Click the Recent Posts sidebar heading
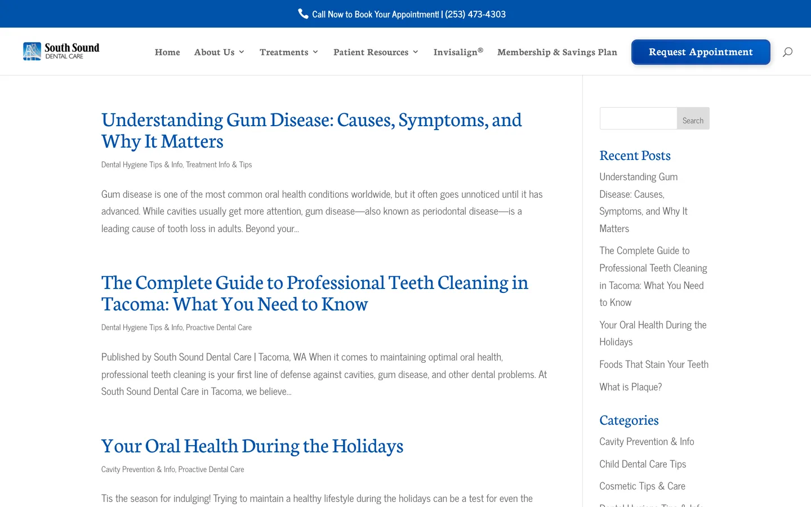The height and width of the screenshot is (507, 811). coord(635,155)
